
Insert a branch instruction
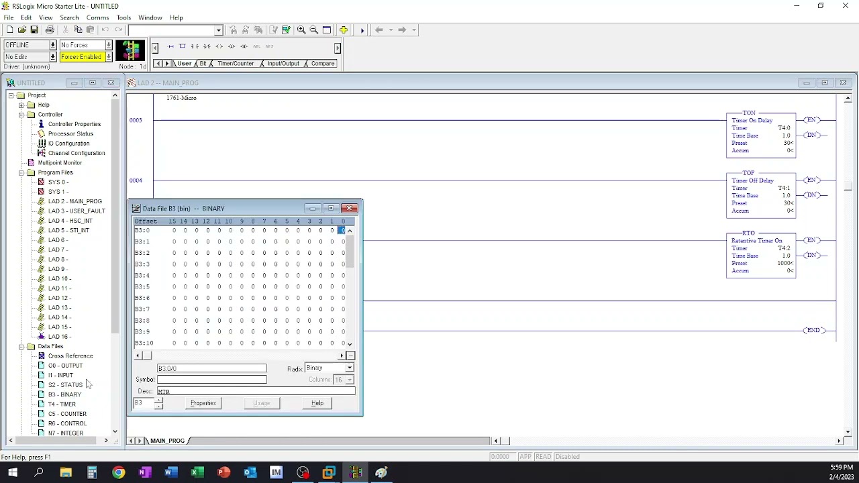point(182,46)
